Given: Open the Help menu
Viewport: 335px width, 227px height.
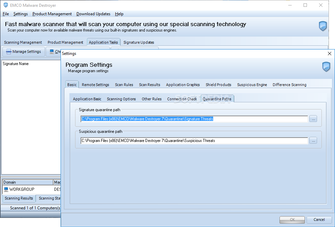Looking at the screenshot, I should coord(119,14).
